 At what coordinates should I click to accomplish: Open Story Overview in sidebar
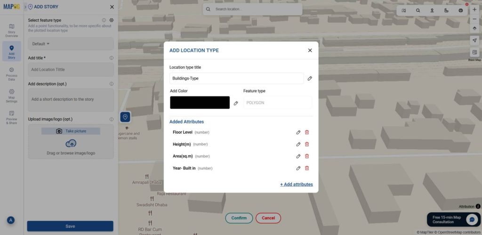12,31
